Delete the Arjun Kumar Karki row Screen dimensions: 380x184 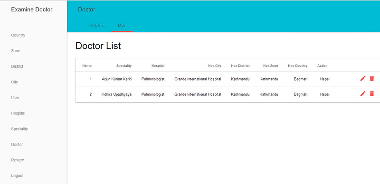(372, 78)
